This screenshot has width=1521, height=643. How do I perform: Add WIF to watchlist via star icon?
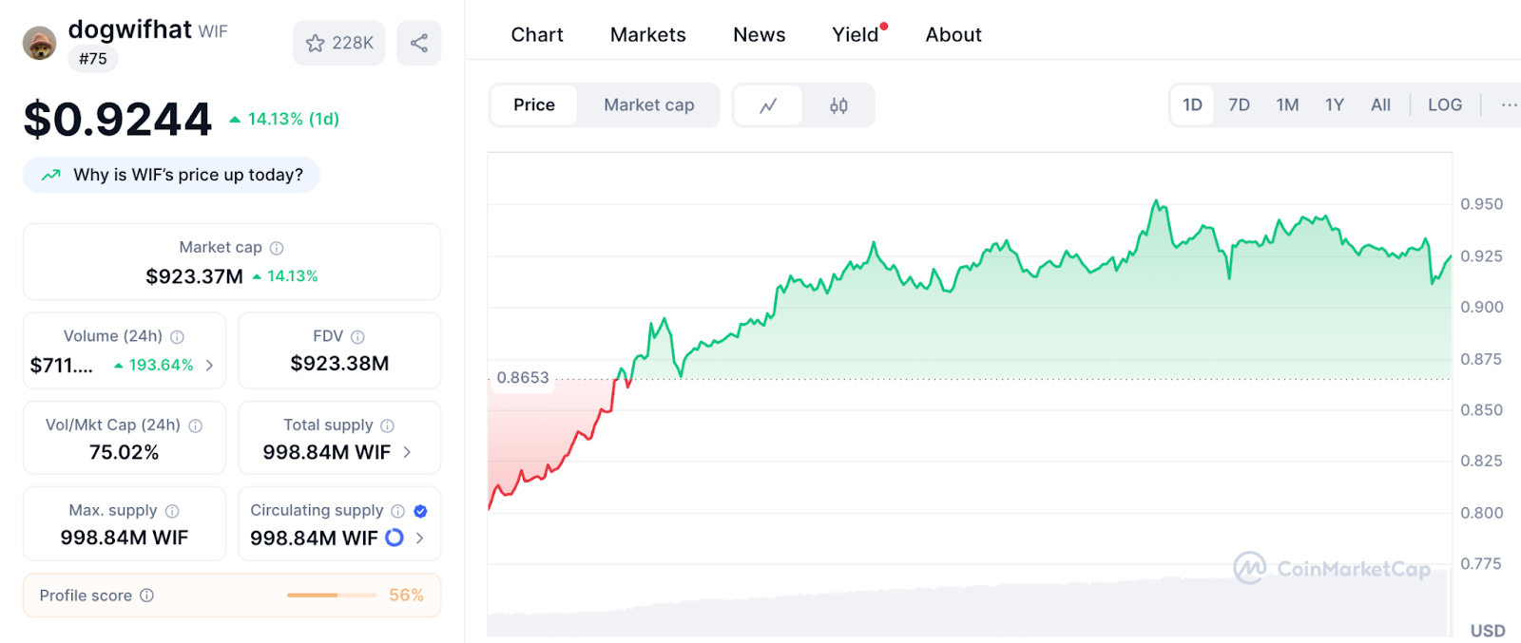pyautogui.click(x=316, y=43)
